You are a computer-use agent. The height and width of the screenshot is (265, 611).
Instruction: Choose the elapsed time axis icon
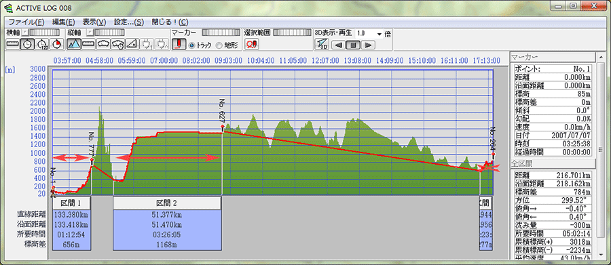[x=41, y=44]
